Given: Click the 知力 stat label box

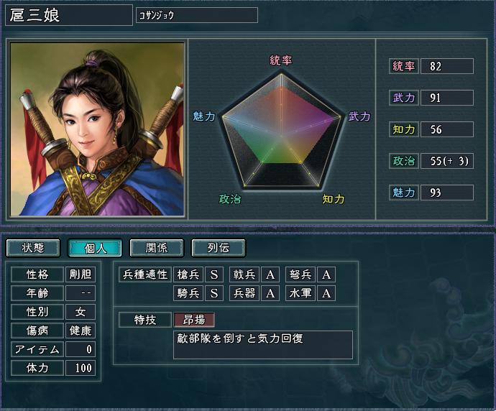Looking at the screenshot, I should tap(404, 129).
